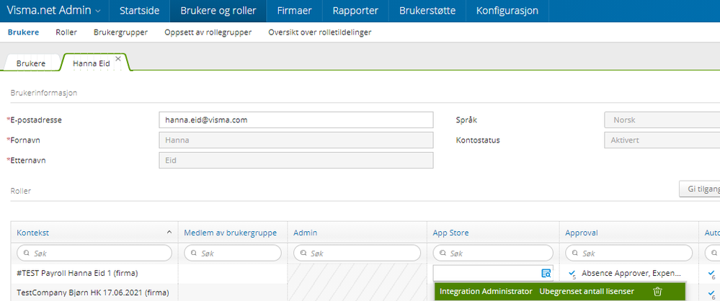Viewport: 720px width, 301px height.
Task: Click the App Store column header
Action: [451, 233]
